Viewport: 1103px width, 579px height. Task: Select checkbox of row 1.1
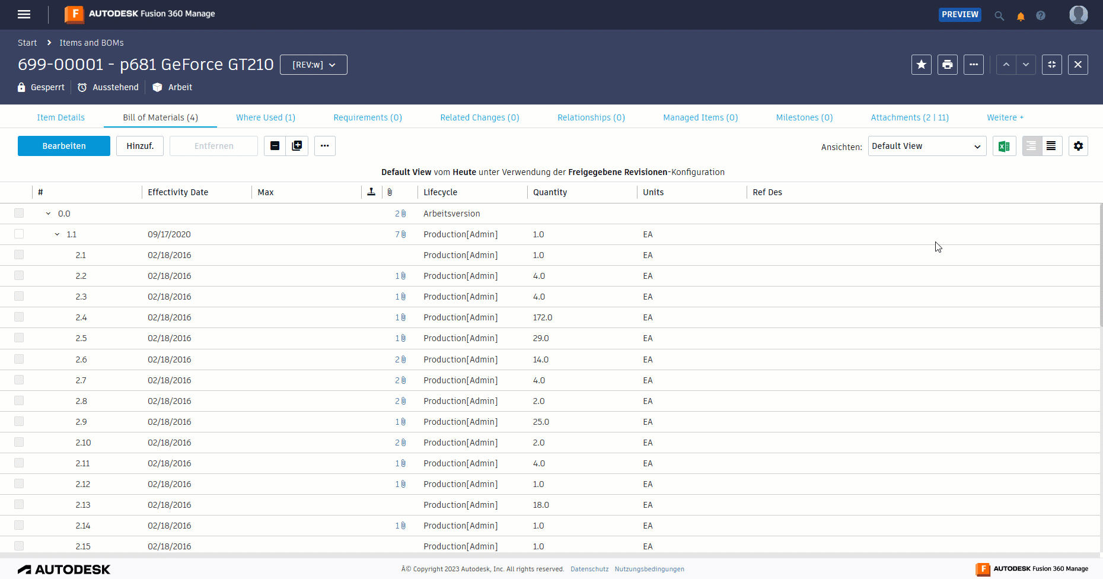(x=19, y=234)
